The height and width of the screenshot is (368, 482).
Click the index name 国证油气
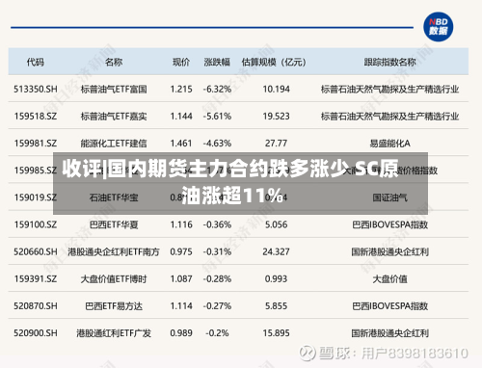tap(389, 197)
